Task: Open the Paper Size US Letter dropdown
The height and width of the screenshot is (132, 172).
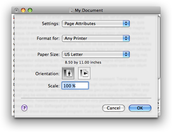Action: point(96,54)
